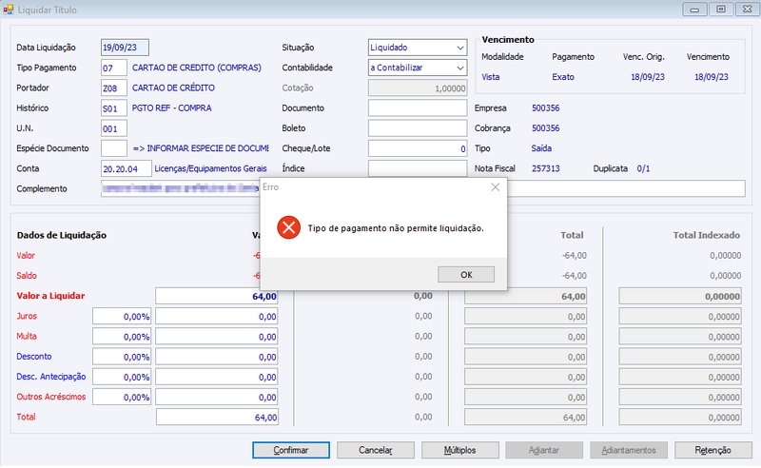The image size is (761, 468).
Task: Click Duplicata value 0/1
Action: 644,169
